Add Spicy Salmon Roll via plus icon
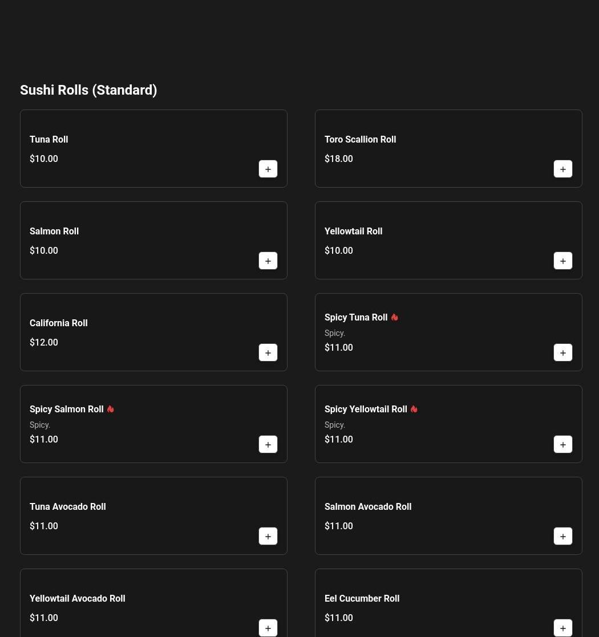Viewport: 599px width, 637px height. (x=268, y=444)
